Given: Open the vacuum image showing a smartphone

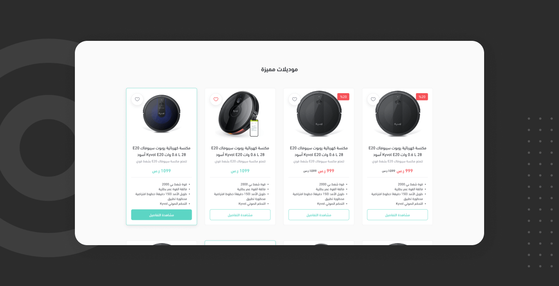Looking at the screenshot, I should point(239,114).
